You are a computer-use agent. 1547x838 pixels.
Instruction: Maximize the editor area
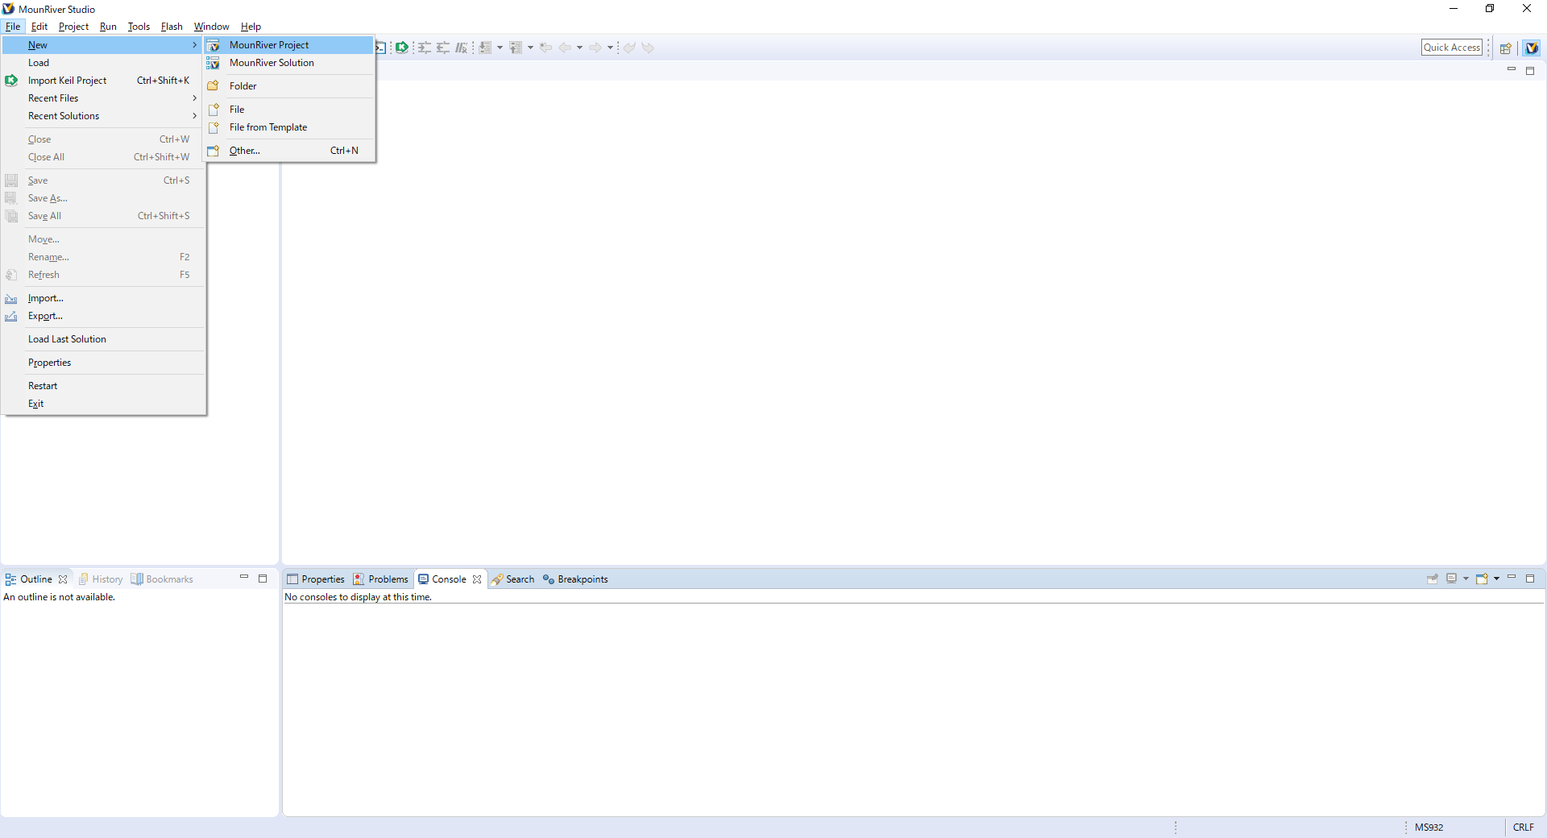tap(1530, 71)
